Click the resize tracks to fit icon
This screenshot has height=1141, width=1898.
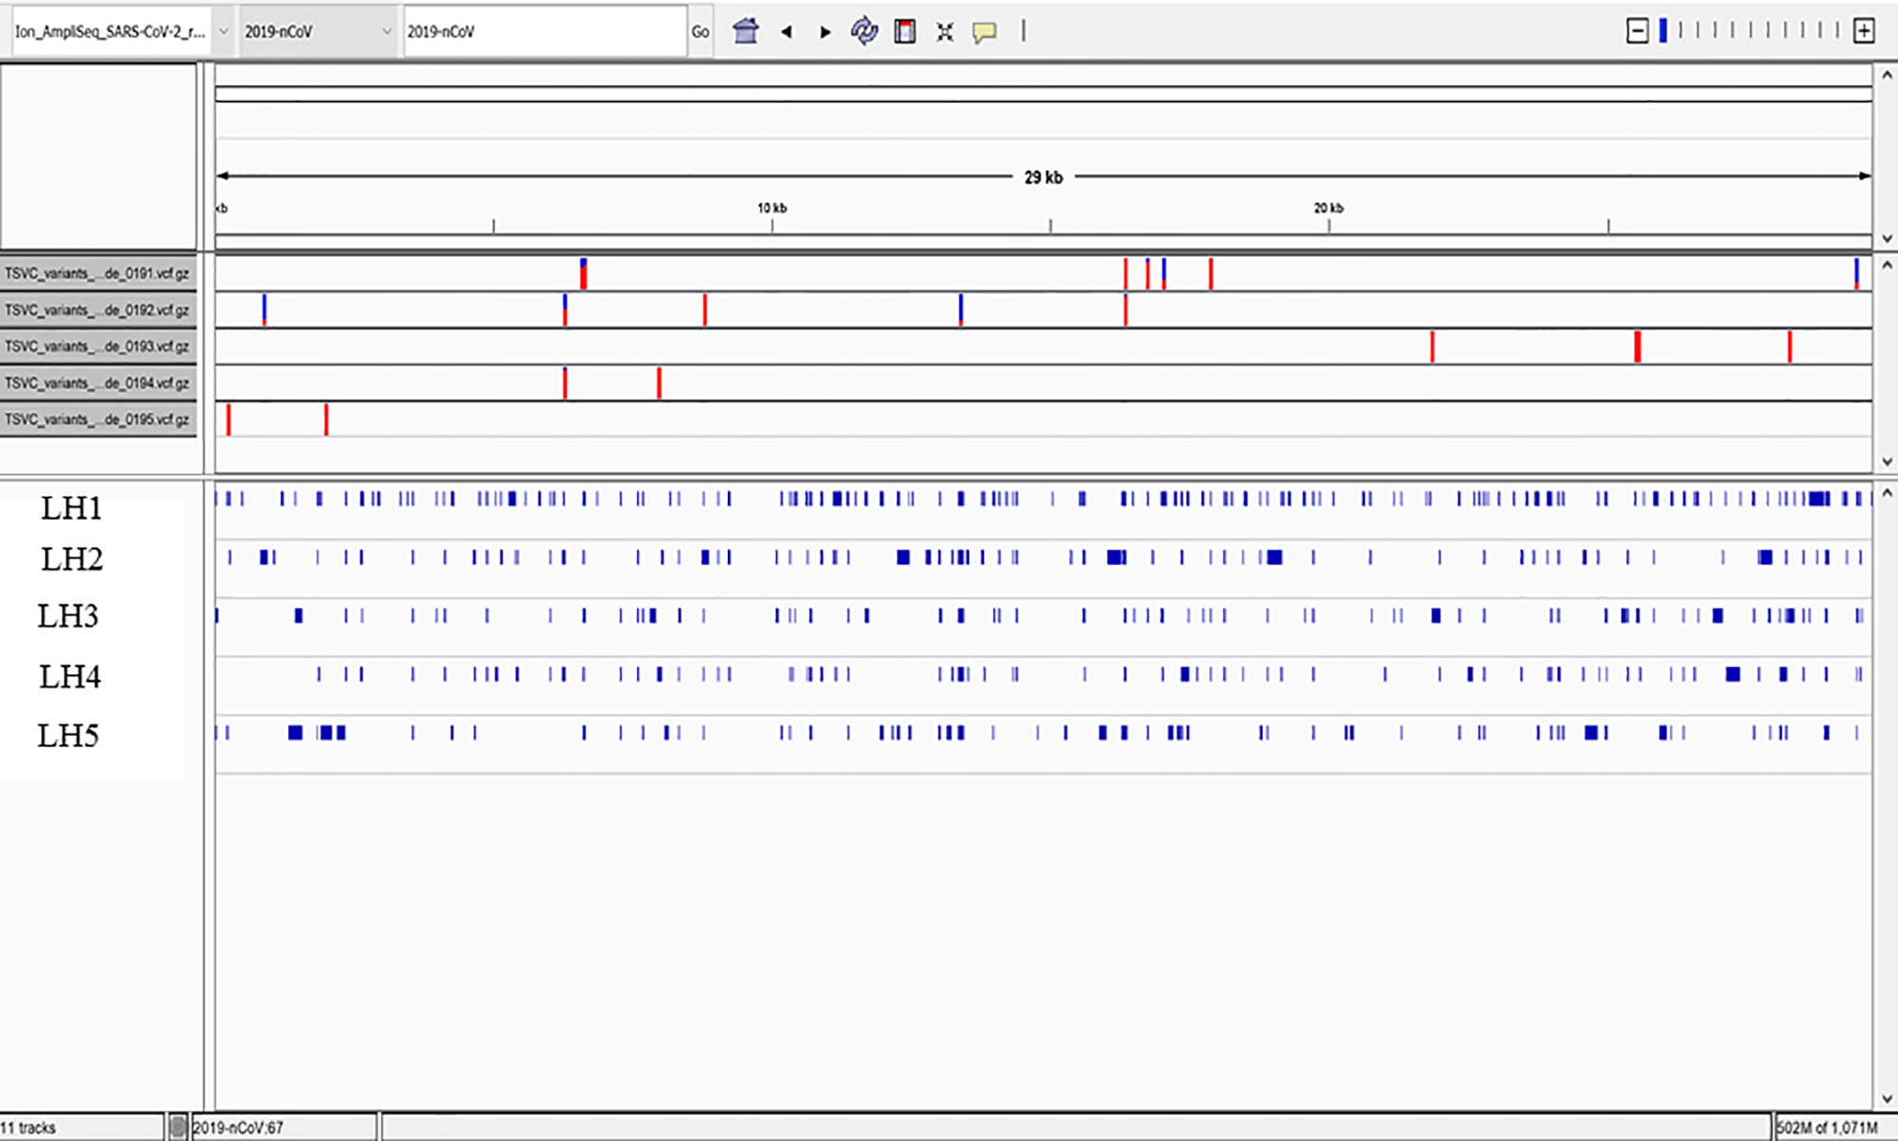pos(944,32)
